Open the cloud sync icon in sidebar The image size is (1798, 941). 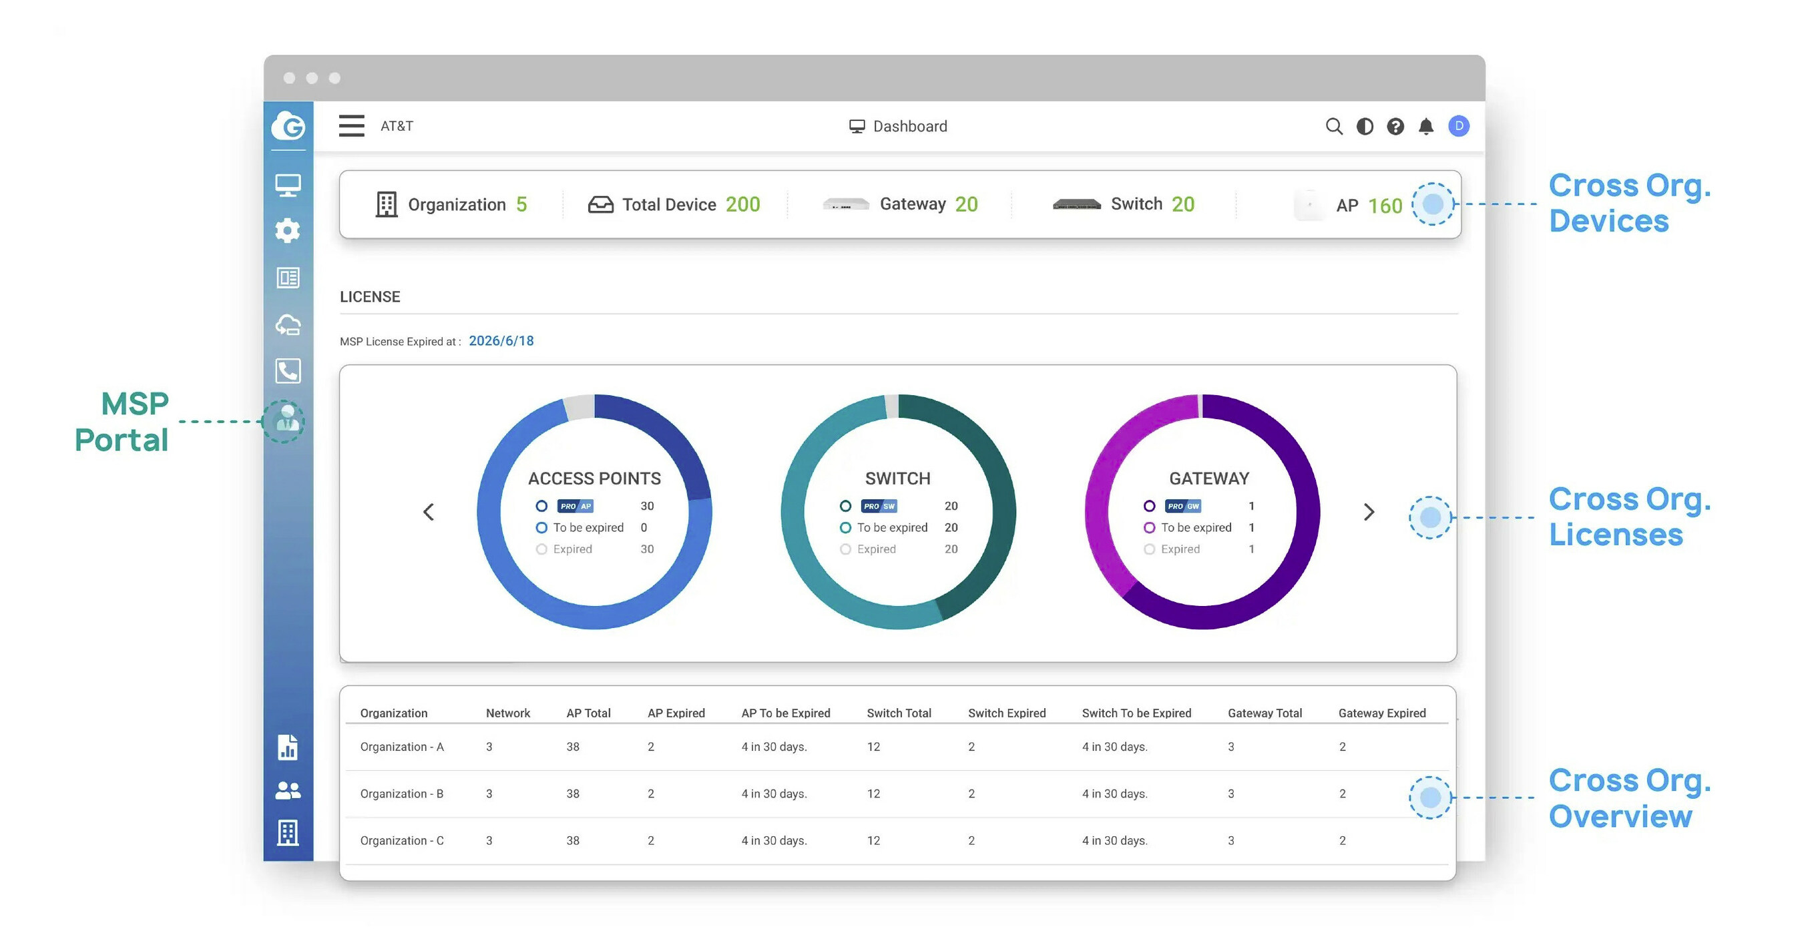click(288, 324)
